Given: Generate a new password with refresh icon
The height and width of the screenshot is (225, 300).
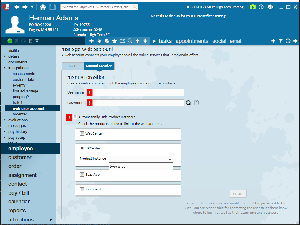Looking at the screenshot, I should (x=188, y=103).
